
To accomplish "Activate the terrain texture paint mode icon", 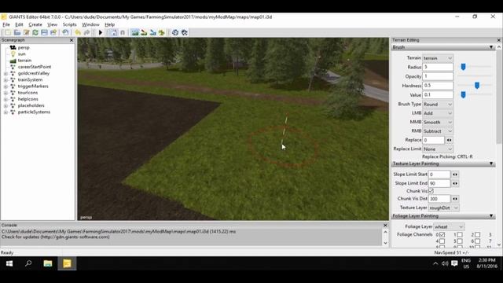I will coord(144,32).
